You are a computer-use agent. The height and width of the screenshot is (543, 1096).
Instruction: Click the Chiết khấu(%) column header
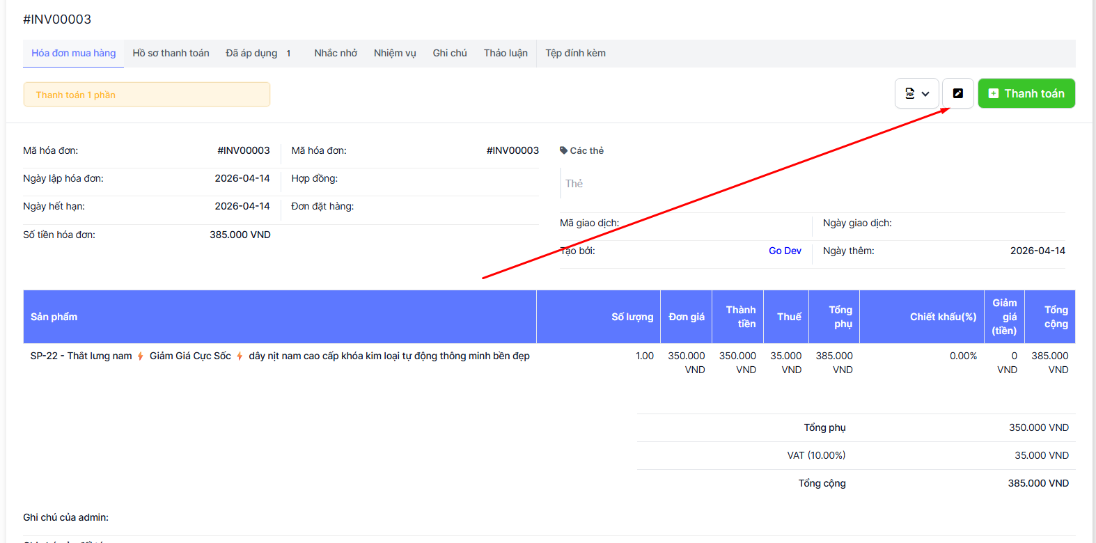tap(943, 317)
